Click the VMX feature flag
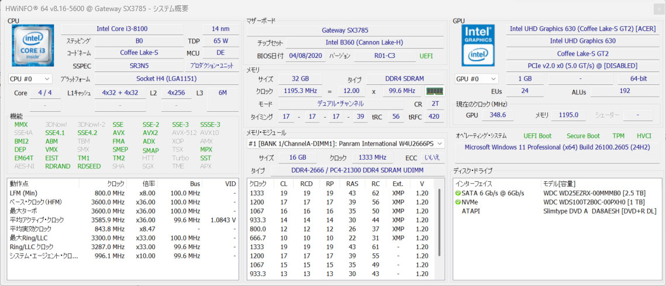 [52, 150]
